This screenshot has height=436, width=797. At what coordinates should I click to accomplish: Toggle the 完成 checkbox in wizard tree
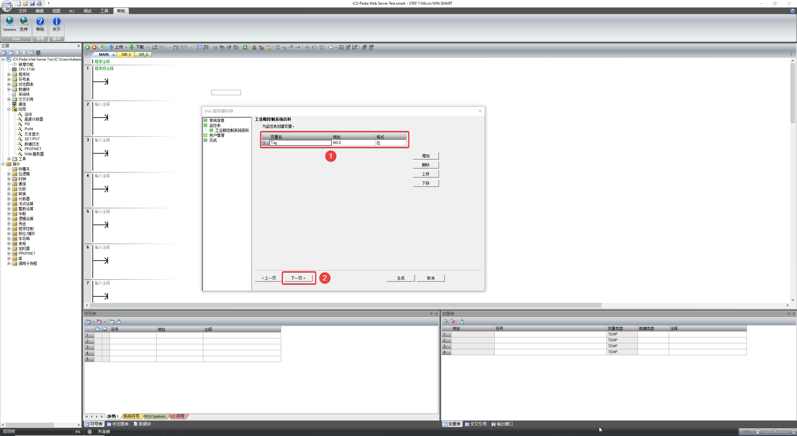click(205, 140)
